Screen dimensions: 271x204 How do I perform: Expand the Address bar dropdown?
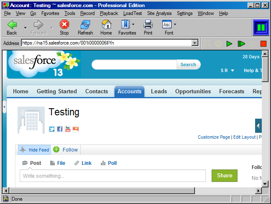point(194,42)
